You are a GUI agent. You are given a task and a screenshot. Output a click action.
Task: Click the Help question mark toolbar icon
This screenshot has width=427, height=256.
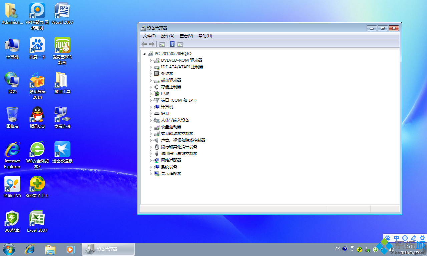[x=172, y=44]
